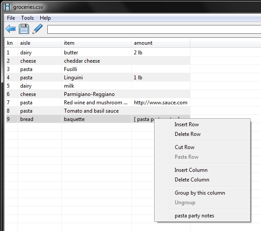Click the toolbar text input field
The width and height of the screenshot is (261, 231).
coord(154,29)
